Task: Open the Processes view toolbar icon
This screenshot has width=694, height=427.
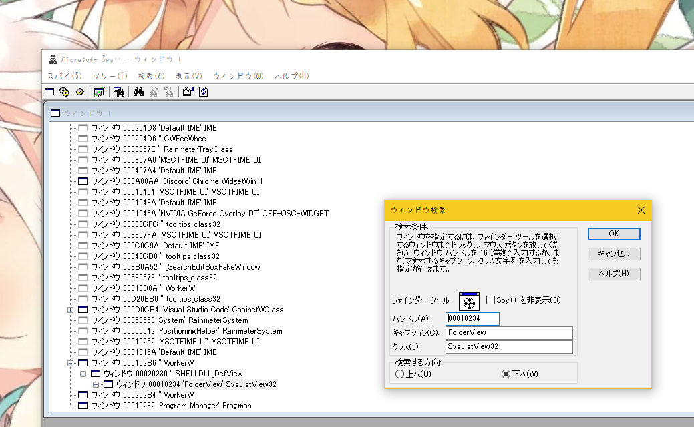Action: click(65, 92)
